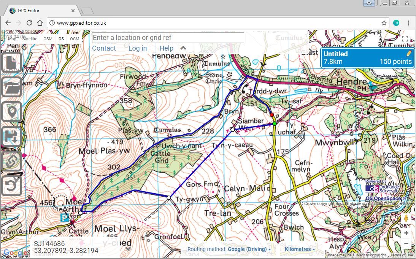Image resolution: width=416 pixels, height=259 pixels.
Task: Click the red route end marker
Action: 272,115
